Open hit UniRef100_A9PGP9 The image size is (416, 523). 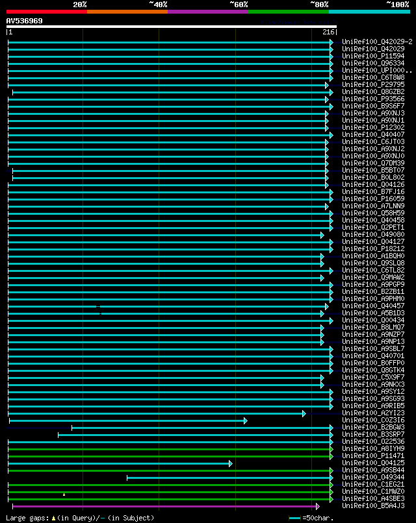tap(373, 284)
